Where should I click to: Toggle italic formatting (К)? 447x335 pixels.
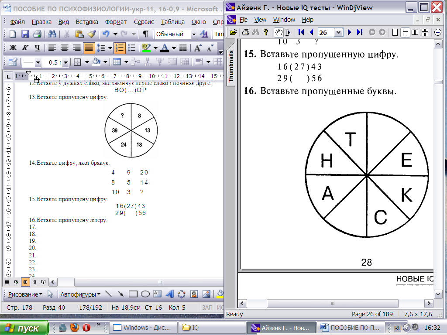point(25,48)
